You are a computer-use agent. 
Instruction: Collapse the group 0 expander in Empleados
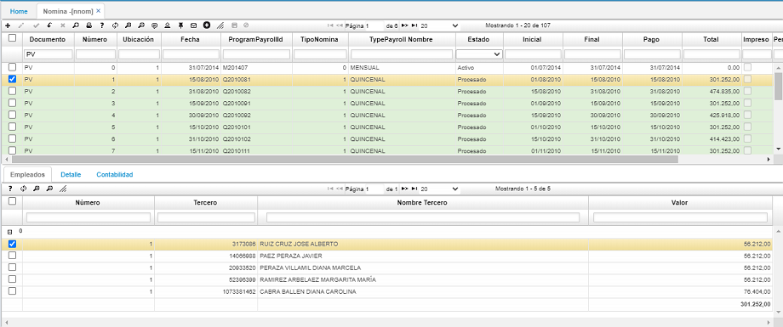10,232
